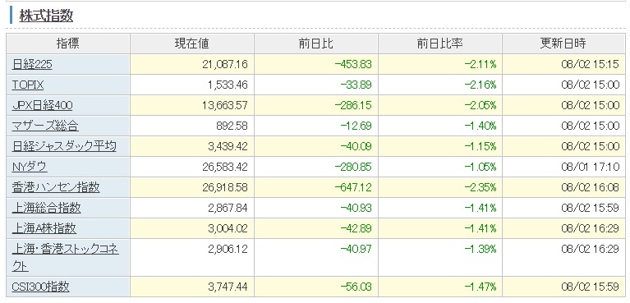
Task: Select the 上海総合指数 link
Action: pos(46,208)
